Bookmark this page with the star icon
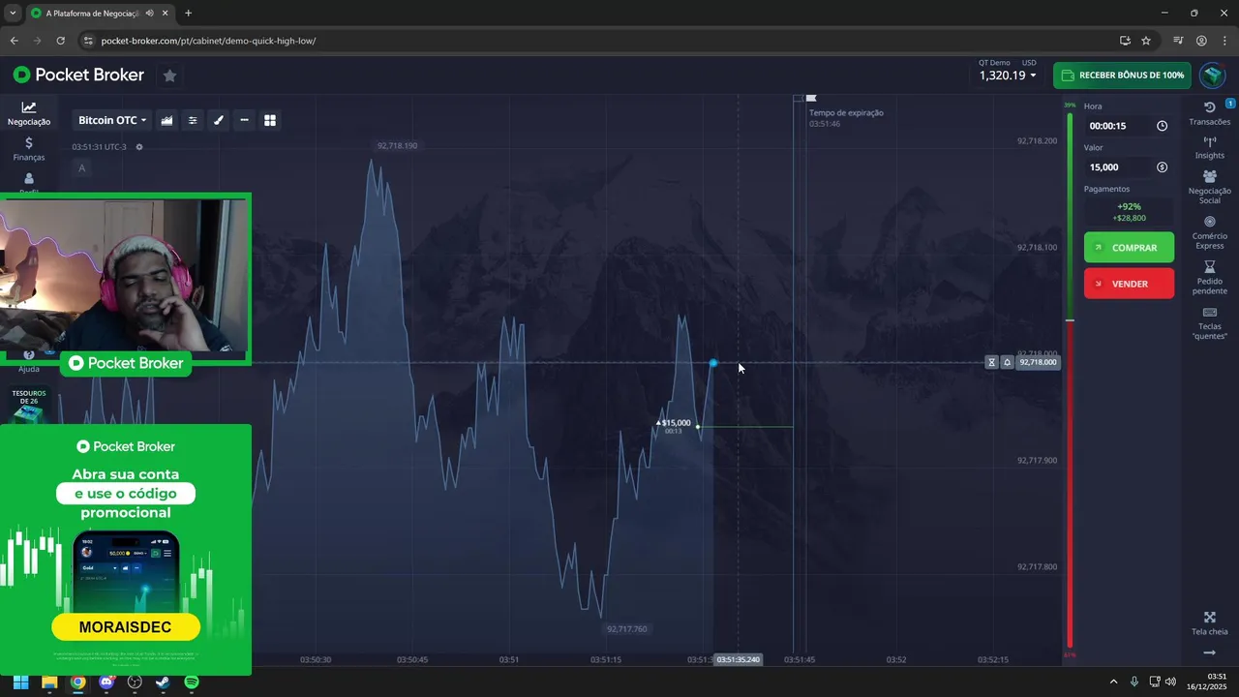 (x=1146, y=41)
